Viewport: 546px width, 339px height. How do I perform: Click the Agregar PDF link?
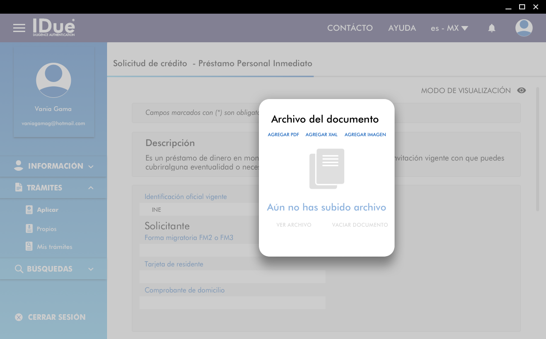tap(283, 134)
